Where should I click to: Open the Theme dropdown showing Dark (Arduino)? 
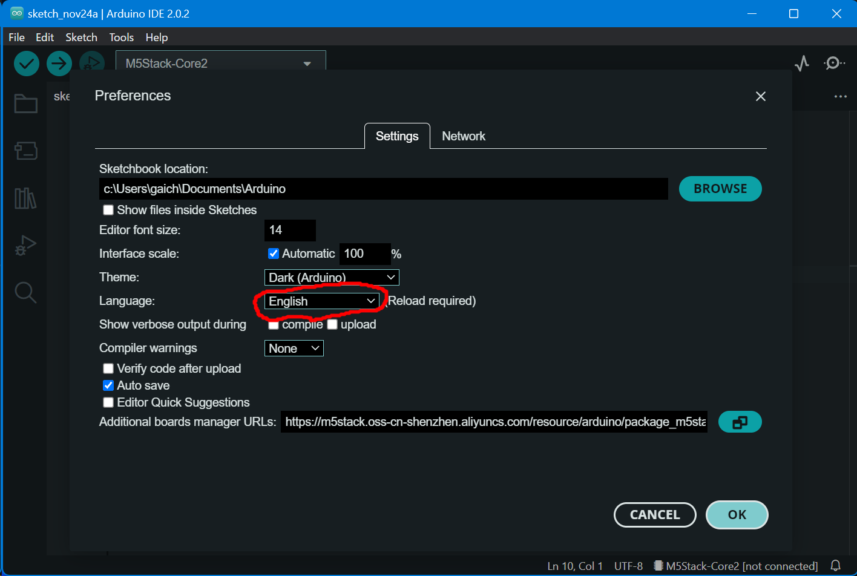point(332,277)
